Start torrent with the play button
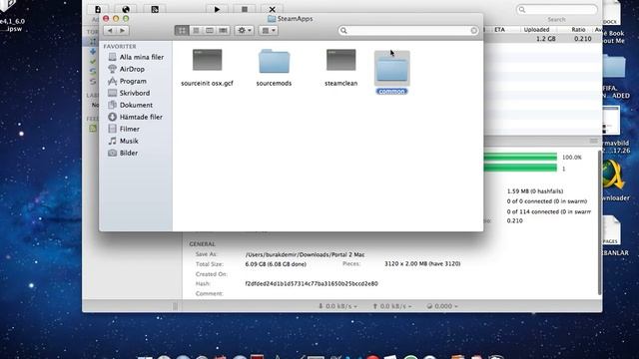639x359 pixels. pos(217,9)
